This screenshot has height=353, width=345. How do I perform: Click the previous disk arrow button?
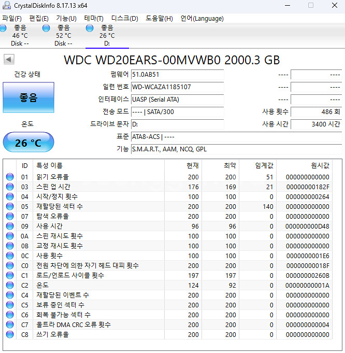tap(9, 60)
